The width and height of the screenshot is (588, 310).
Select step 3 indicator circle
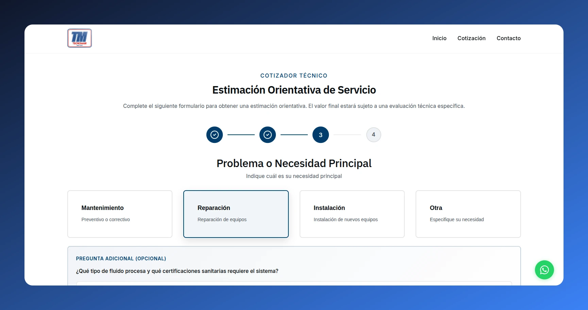pos(321,135)
